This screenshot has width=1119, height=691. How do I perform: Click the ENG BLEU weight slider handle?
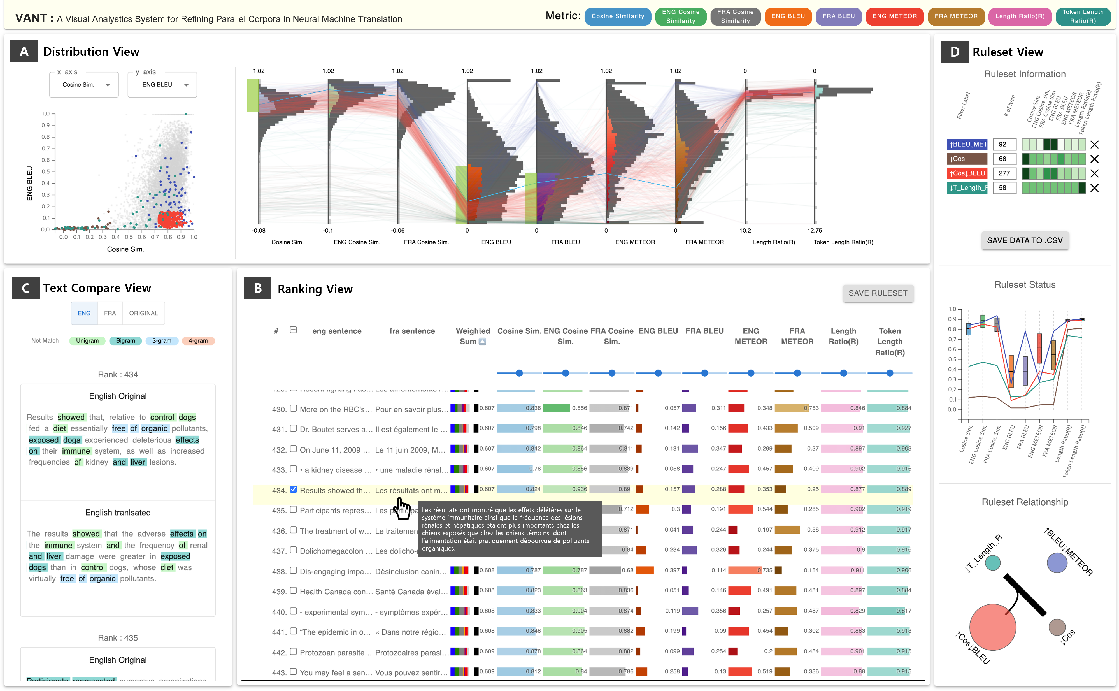(658, 373)
